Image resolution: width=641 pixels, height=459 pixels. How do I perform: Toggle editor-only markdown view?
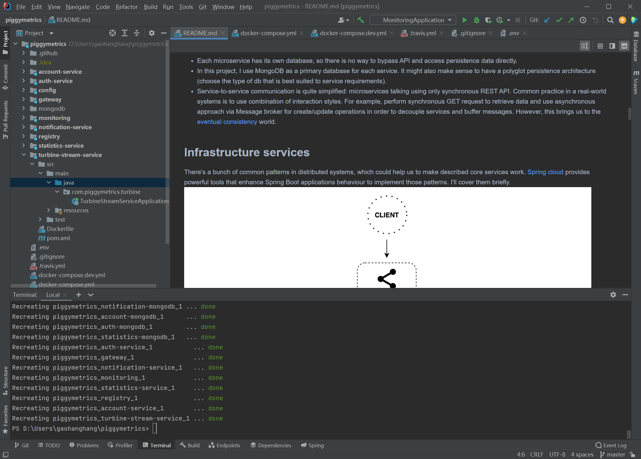coord(600,46)
